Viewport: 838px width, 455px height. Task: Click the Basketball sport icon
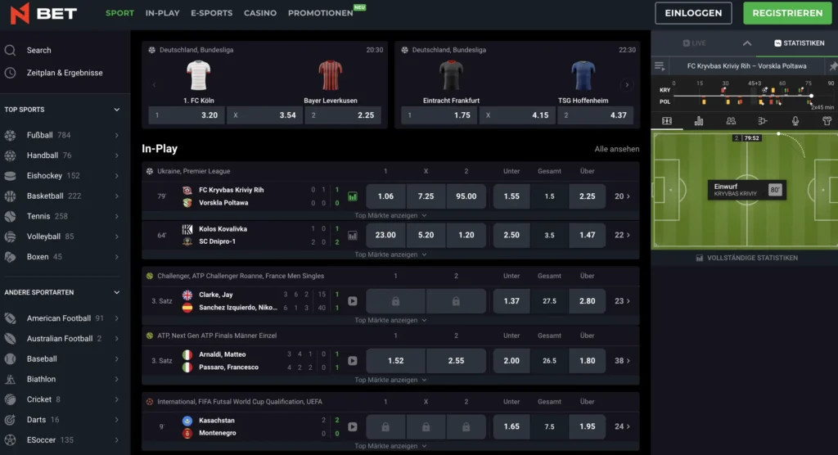pos(10,196)
